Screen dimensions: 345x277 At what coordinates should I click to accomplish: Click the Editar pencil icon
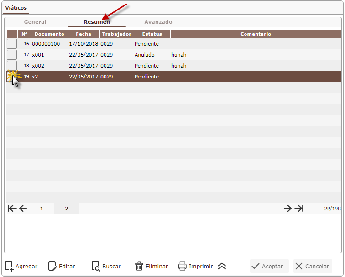[52, 266]
